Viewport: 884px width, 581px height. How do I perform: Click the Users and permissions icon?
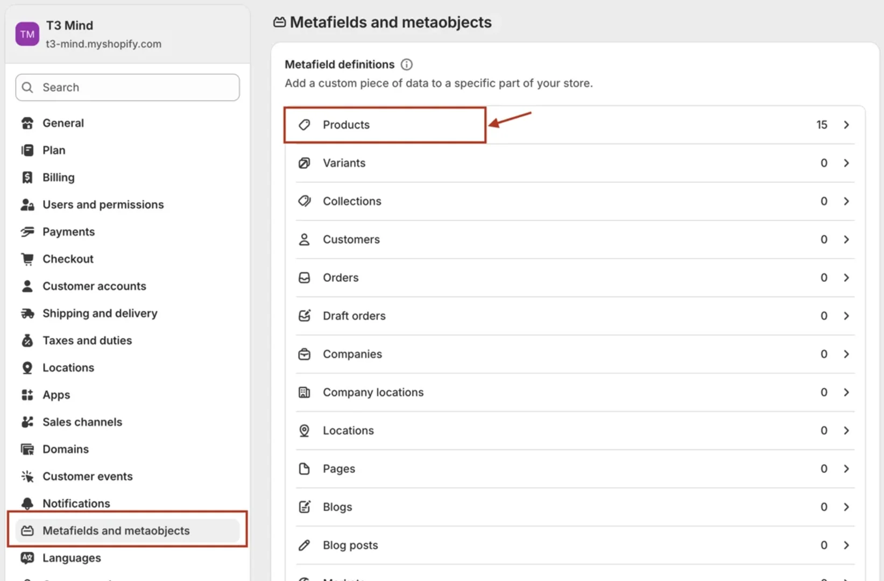tap(27, 205)
